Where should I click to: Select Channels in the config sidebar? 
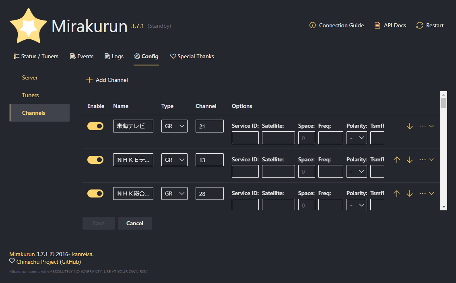coord(39,113)
